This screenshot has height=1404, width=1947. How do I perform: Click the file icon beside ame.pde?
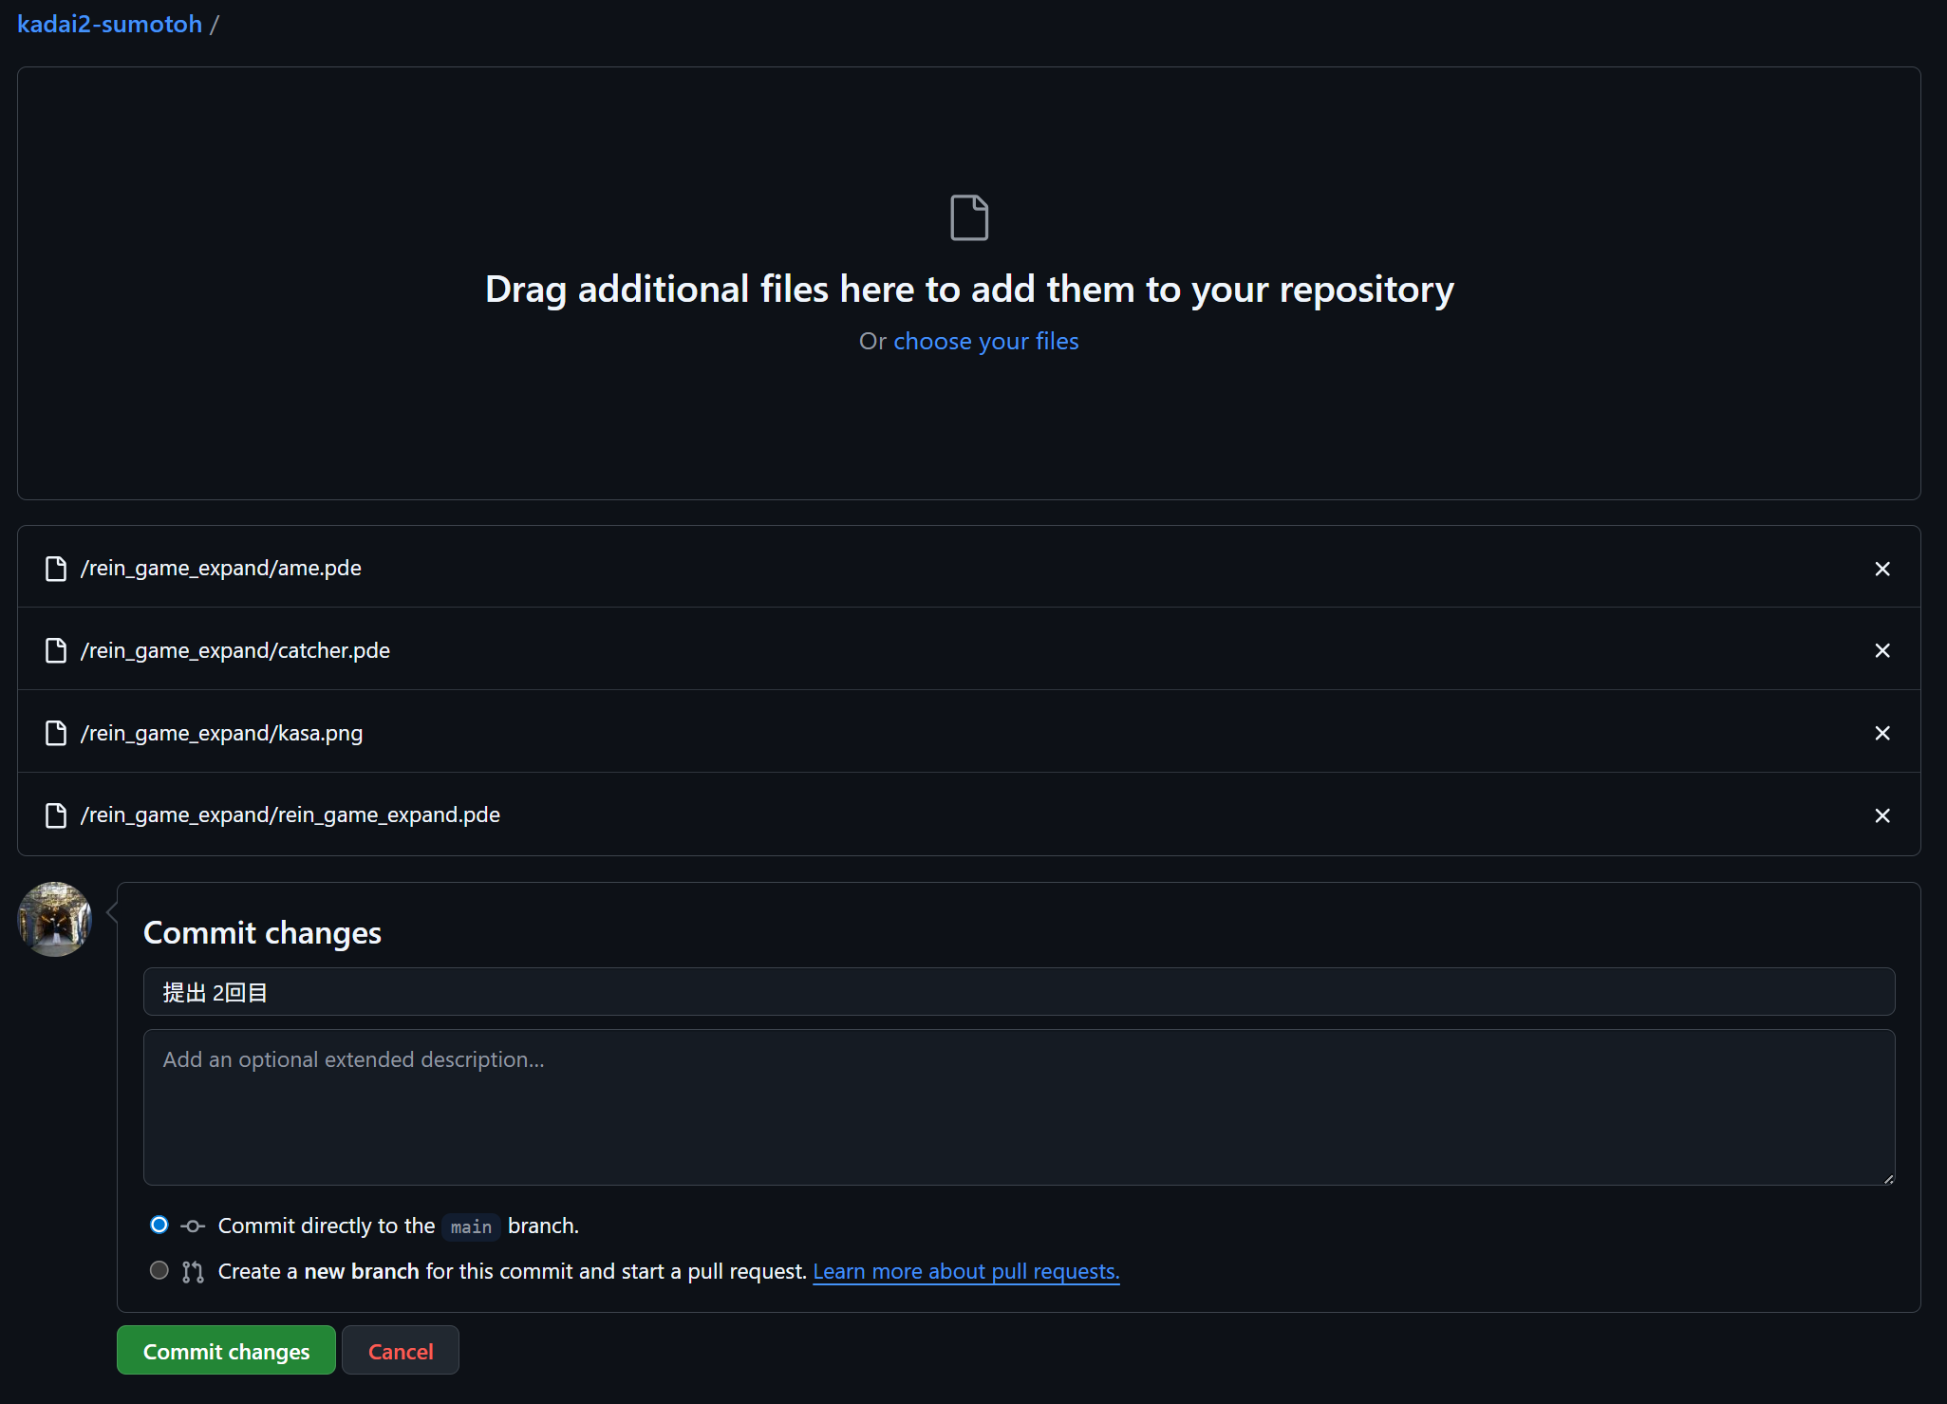[x=56, y=569]
